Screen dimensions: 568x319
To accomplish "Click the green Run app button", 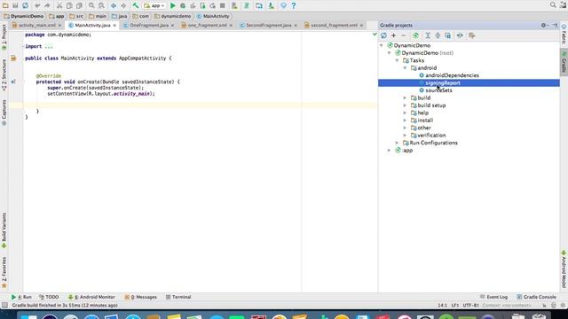I will coord(173,5).
